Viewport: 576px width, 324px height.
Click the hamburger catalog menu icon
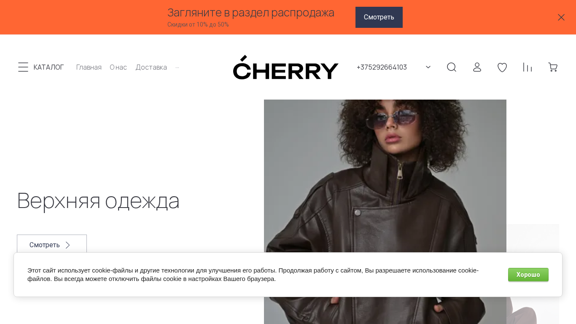pos(23,67)
